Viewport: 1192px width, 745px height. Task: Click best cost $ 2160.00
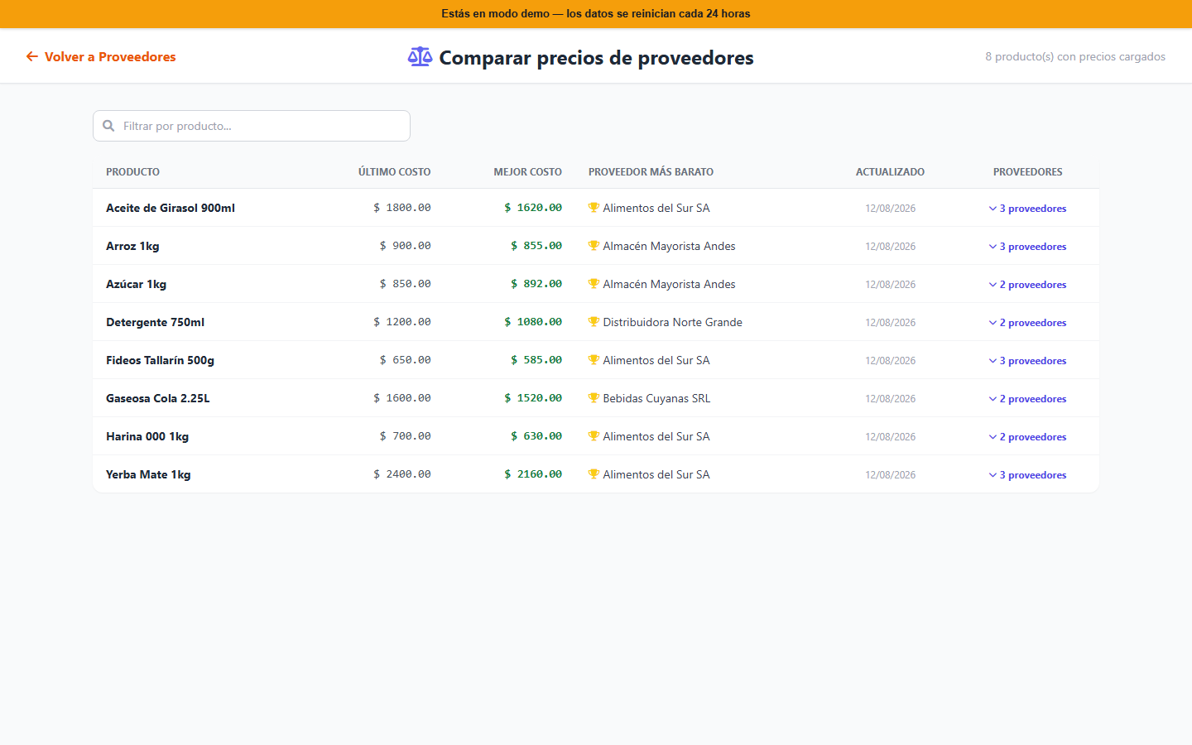533,474
